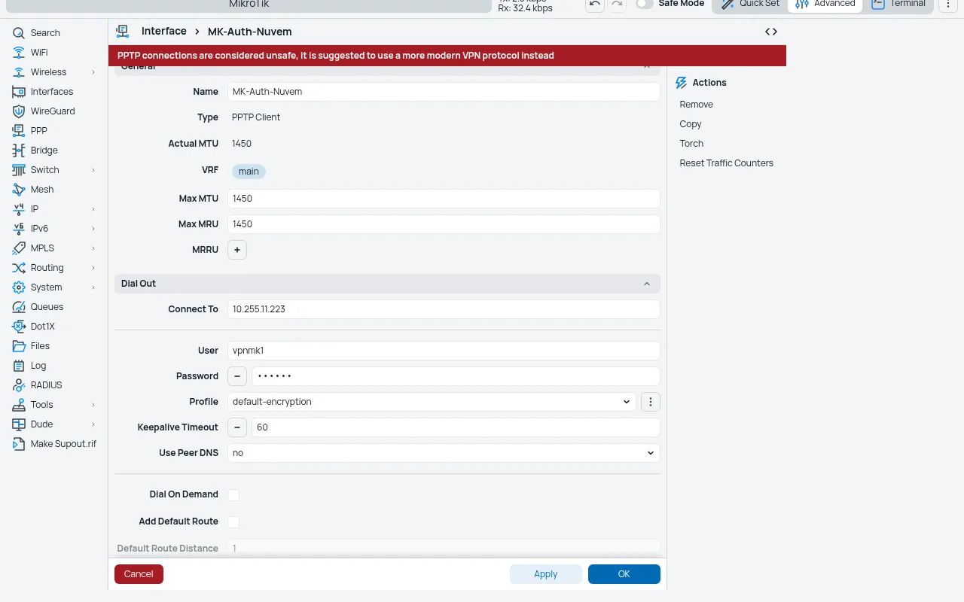Image resolution: width=964 pixels, height=602 pixels.
Task: Open the Use Peer DNS dropdown
Action: click(x=444, y=453)
